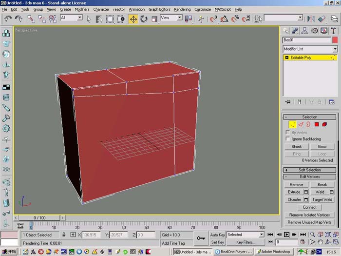Toggle the Selection Lock padlock
This screenshot has height=256, width=341.
click(x=64, y=235)
